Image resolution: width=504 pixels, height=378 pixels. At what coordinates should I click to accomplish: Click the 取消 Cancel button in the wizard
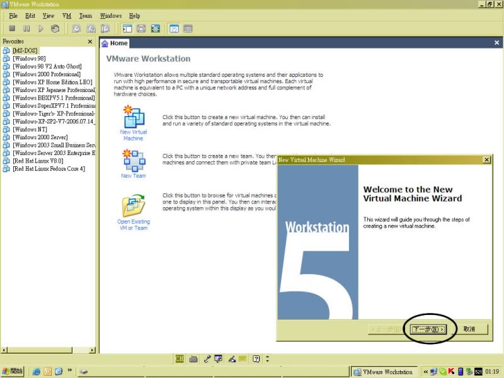pos(469,329)
